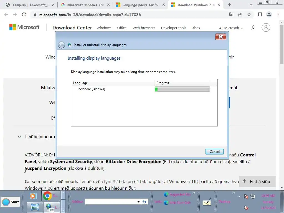This screenshot has width=284, height=213.
Task: Close the minecraft windows 7/8 tab
Action: click(x=108, y=5)
